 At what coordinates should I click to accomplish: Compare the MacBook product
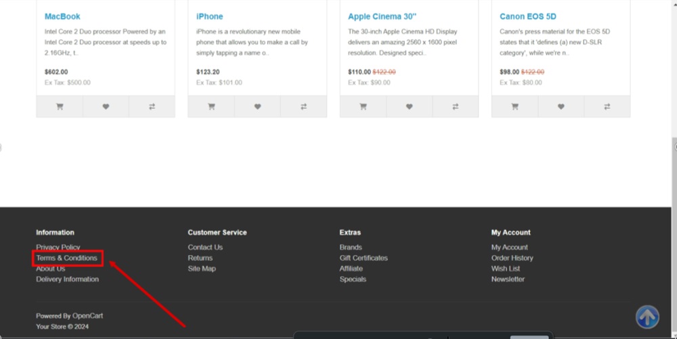click(152, 106)
